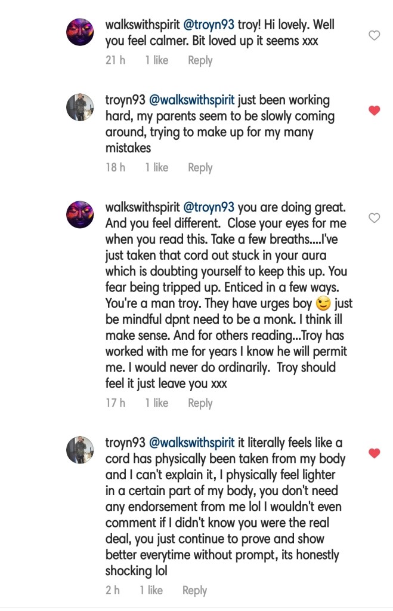Image resolution: width=393 pixels, height=611 pixels.
Task: View likes on the 17 h comment
Action: pyautogui.click(x=156, y=403)
